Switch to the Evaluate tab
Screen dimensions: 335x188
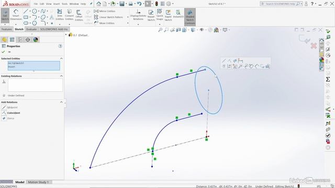pos(31,29)
